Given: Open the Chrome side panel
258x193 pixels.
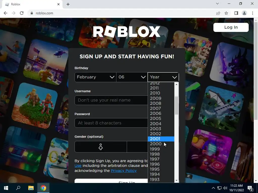Looking at the screenshot, I should pyautogui.click(x=236, y=13).
